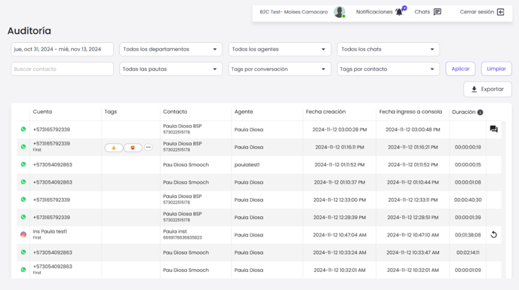Click console date 2024-11-12 10:33:47 AM
This screenshot has width=519, height=290.
(x=413, y=252)
